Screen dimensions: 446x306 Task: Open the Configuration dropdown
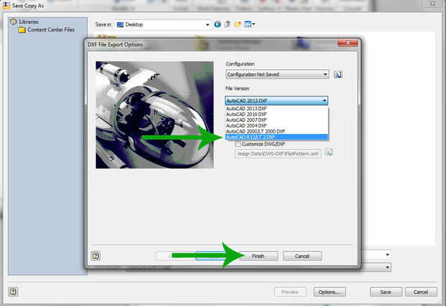(x=278, y=74)
